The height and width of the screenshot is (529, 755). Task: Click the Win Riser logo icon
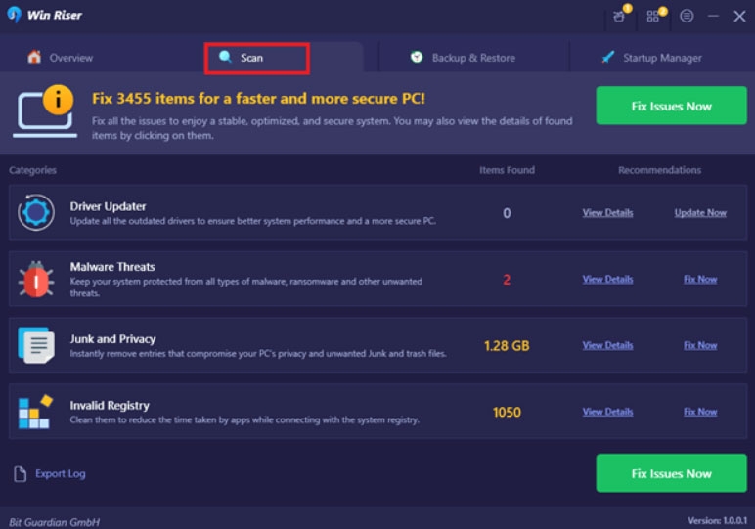tap(15, 15)
